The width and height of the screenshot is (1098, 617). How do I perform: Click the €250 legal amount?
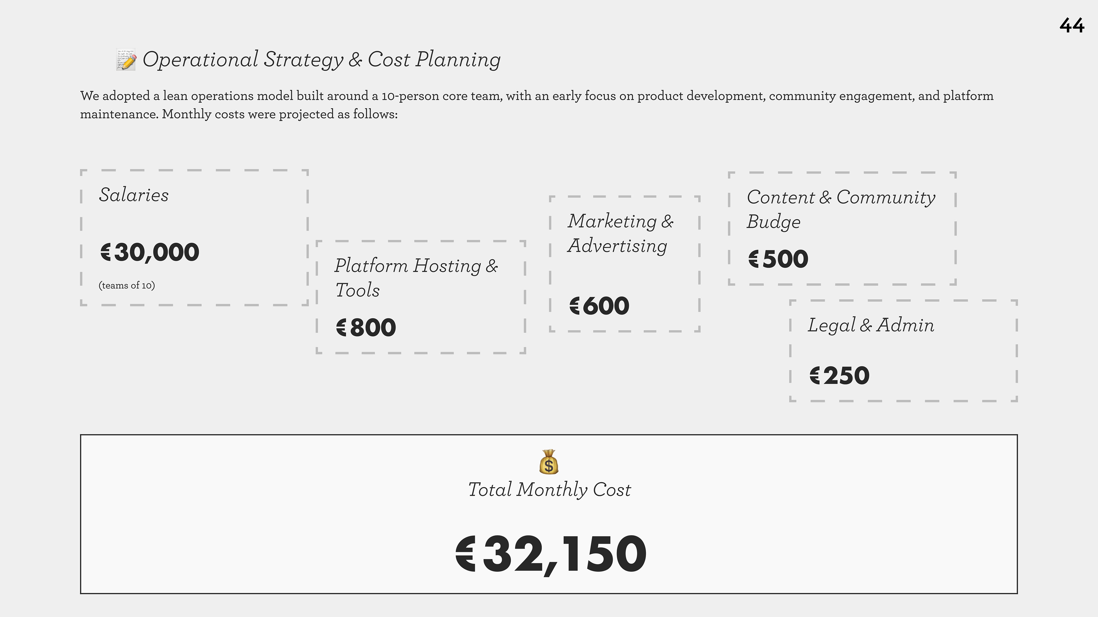(x=839, y=376)
